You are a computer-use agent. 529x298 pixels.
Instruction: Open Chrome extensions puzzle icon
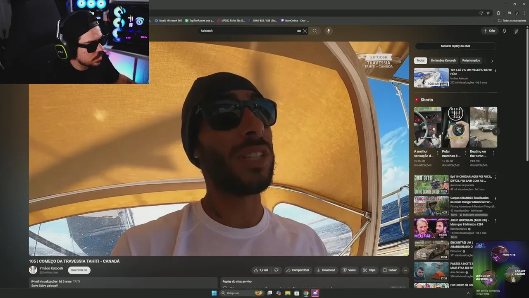[498, 13]
